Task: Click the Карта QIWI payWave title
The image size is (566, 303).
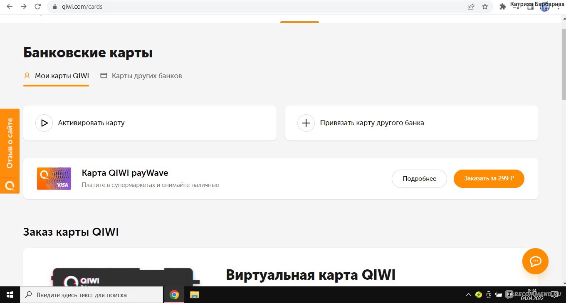Action: [125, 173]
